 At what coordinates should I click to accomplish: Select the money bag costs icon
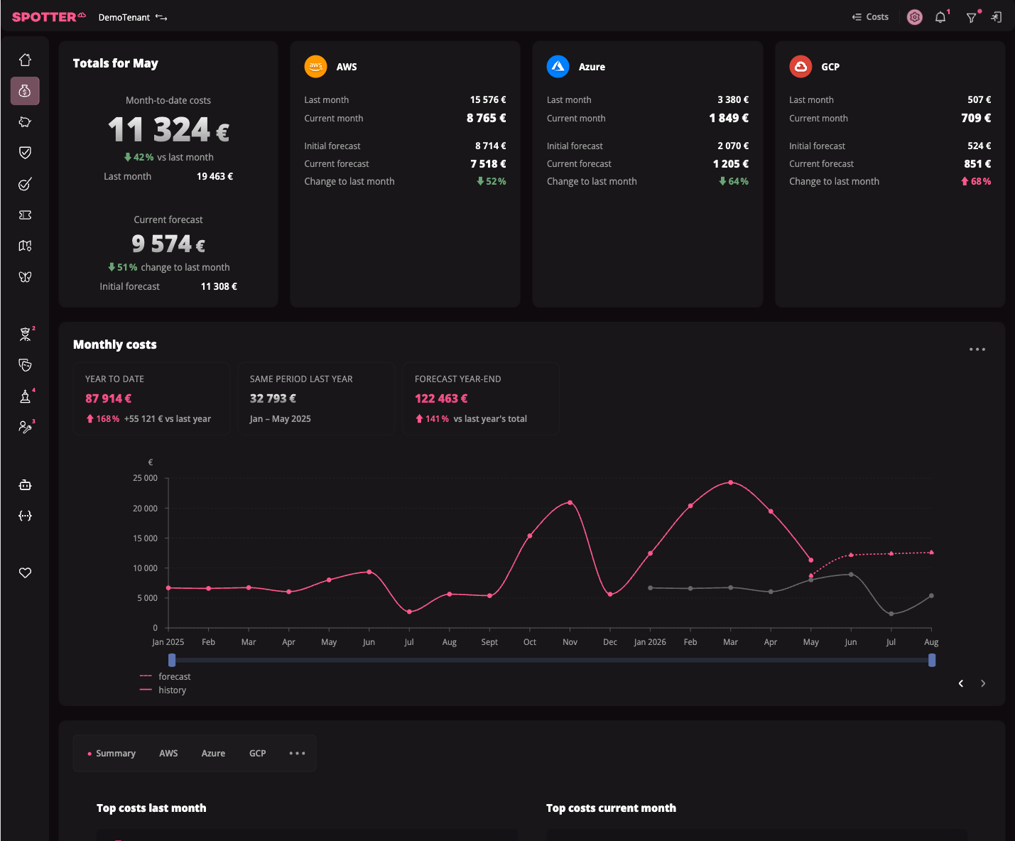click(25, 91)
